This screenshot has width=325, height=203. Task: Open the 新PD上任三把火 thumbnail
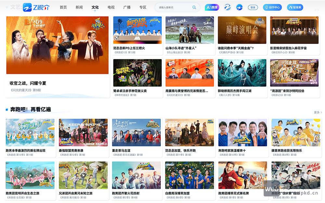tap(137, 30)
